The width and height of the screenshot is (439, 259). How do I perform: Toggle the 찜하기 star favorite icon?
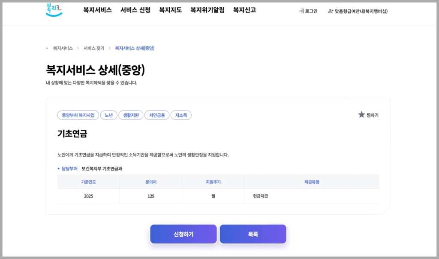tap(361, 115)
